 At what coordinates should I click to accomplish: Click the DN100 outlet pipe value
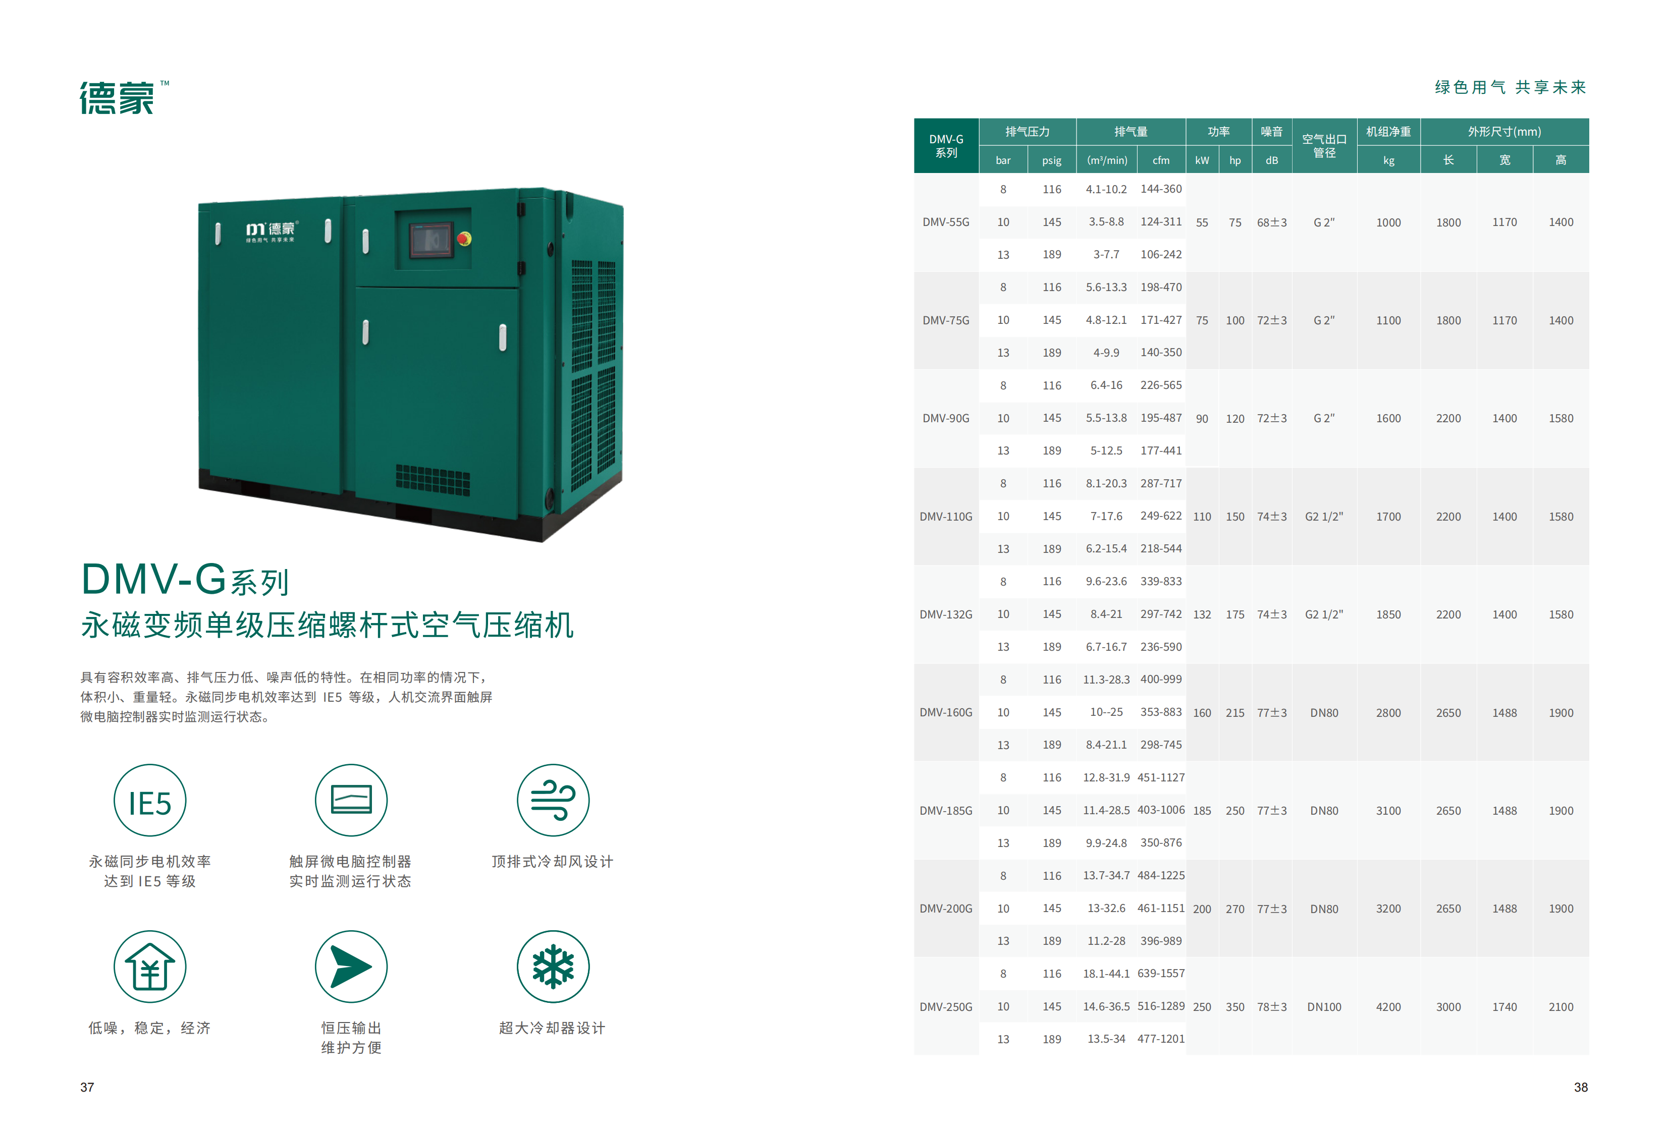1324,1006
